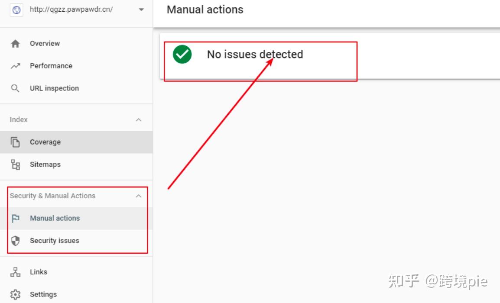Open Coverage via its page icon

click(15, 142)
